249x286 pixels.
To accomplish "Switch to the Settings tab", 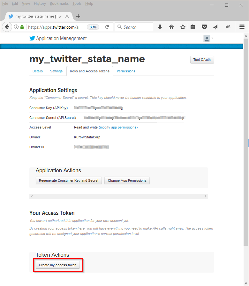I will point(56,71).
